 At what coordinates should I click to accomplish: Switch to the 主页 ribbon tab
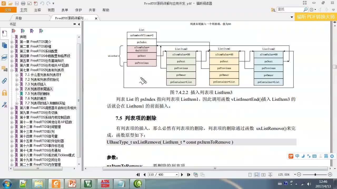(x=24, y=10)
